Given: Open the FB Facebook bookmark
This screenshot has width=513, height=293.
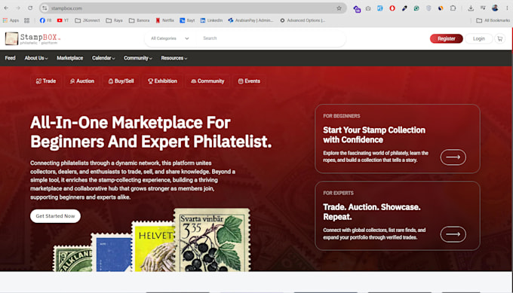Looking at the screenshot, I should click(45, 20).
